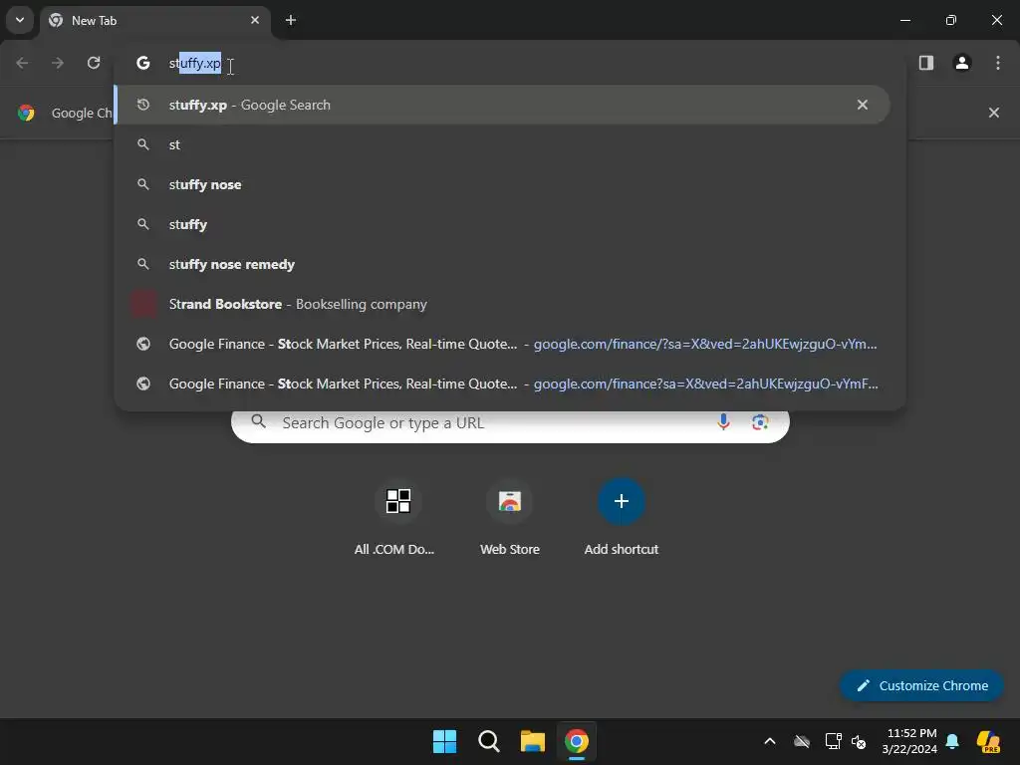1020x765 pixels.
Task: Focus the address bar text stuffy.xp
Action: click(x=194, y=63)
